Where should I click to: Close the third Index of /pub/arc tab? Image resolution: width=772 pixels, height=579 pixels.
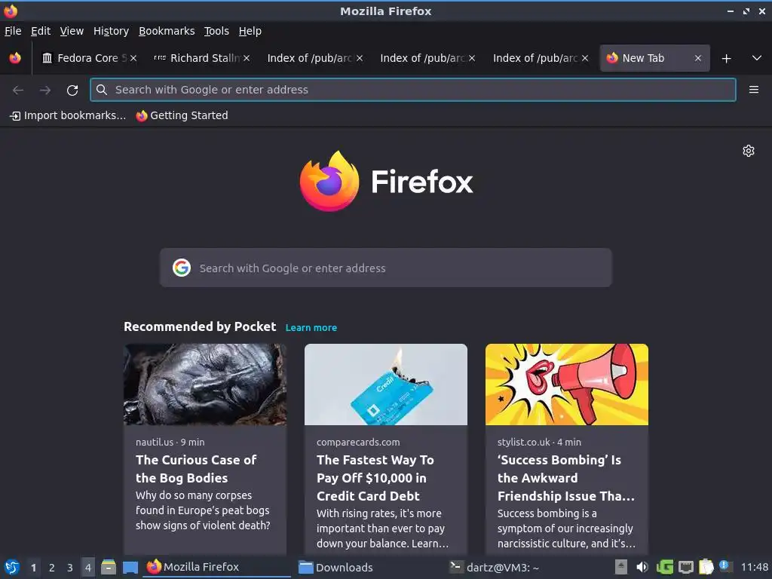pyautogui.click(x=585, y=58)
